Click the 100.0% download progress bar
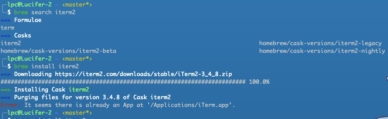The height and width of the screenshot is (119, 388). click(135, 82)
